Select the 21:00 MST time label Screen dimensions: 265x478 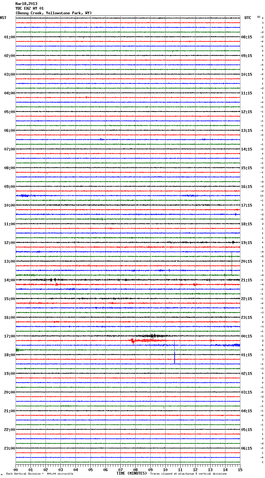10,411
